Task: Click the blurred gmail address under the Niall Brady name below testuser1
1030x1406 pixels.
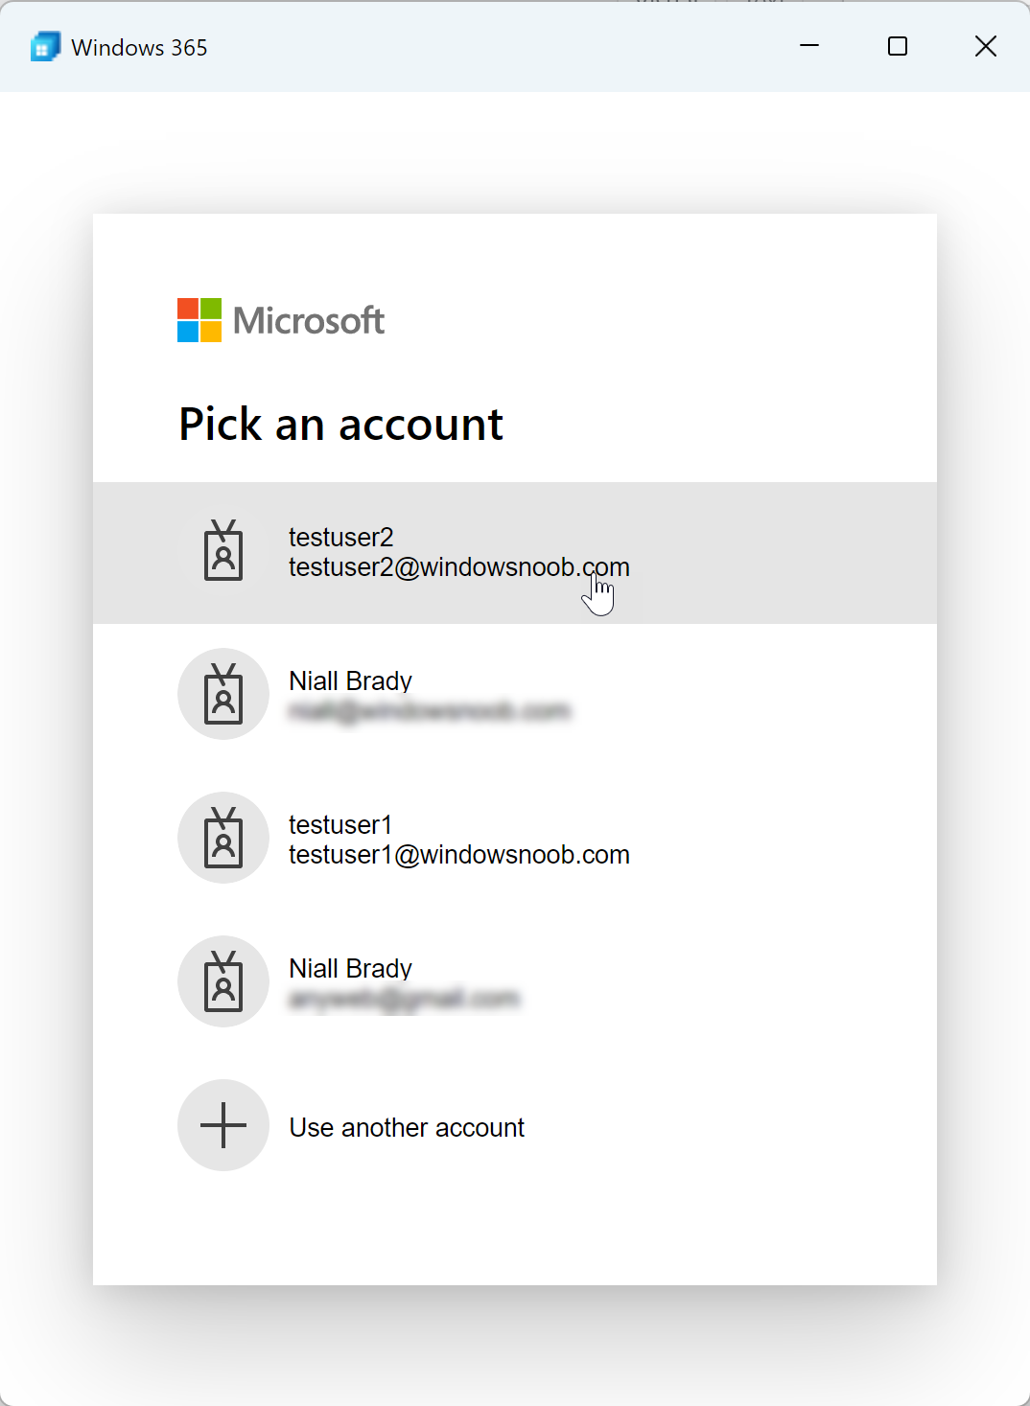Action: (404, 999)
